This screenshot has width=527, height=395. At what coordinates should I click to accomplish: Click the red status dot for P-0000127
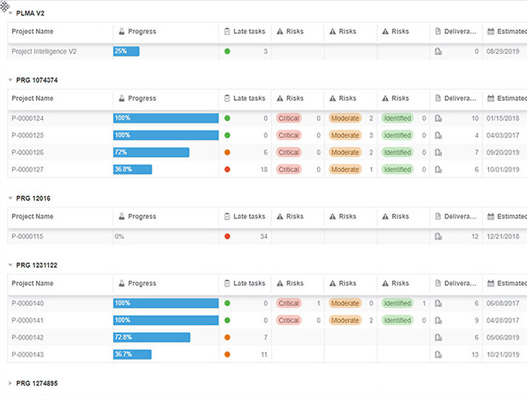click(x=227, y=169)
